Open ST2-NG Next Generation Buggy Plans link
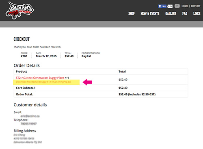This screenshot has height=149, width=203. pyautogui.click(x=40, y=78)
